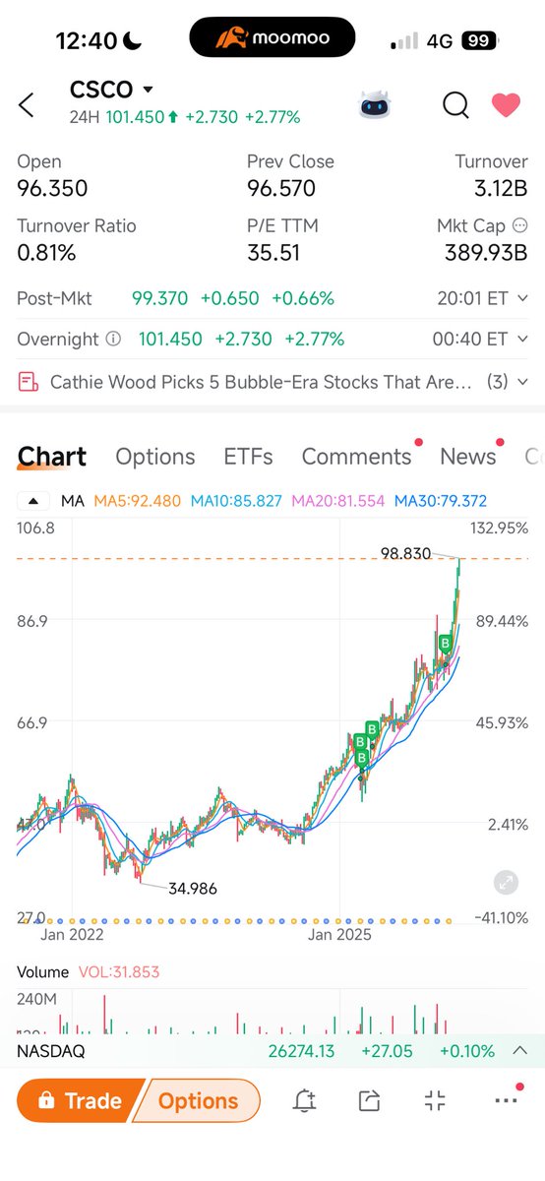Open the CSCO ticker dropdown arrow
This screenshot has width=545, height=1181.
148,91
